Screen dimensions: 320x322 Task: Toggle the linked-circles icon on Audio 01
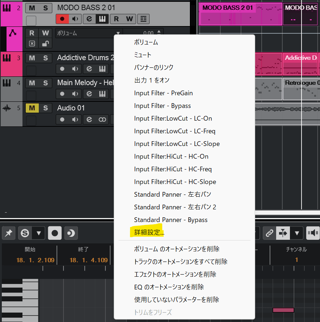[x=102, y=120]
